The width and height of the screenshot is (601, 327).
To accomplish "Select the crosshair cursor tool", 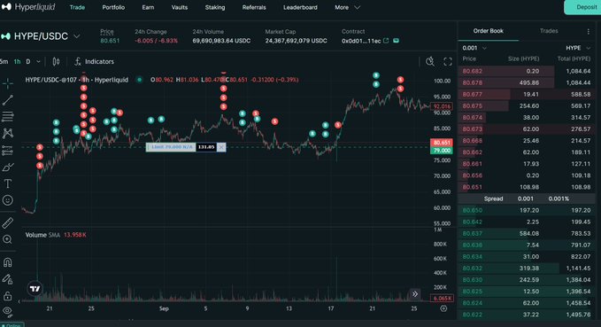I will click(x=8, y=83).
